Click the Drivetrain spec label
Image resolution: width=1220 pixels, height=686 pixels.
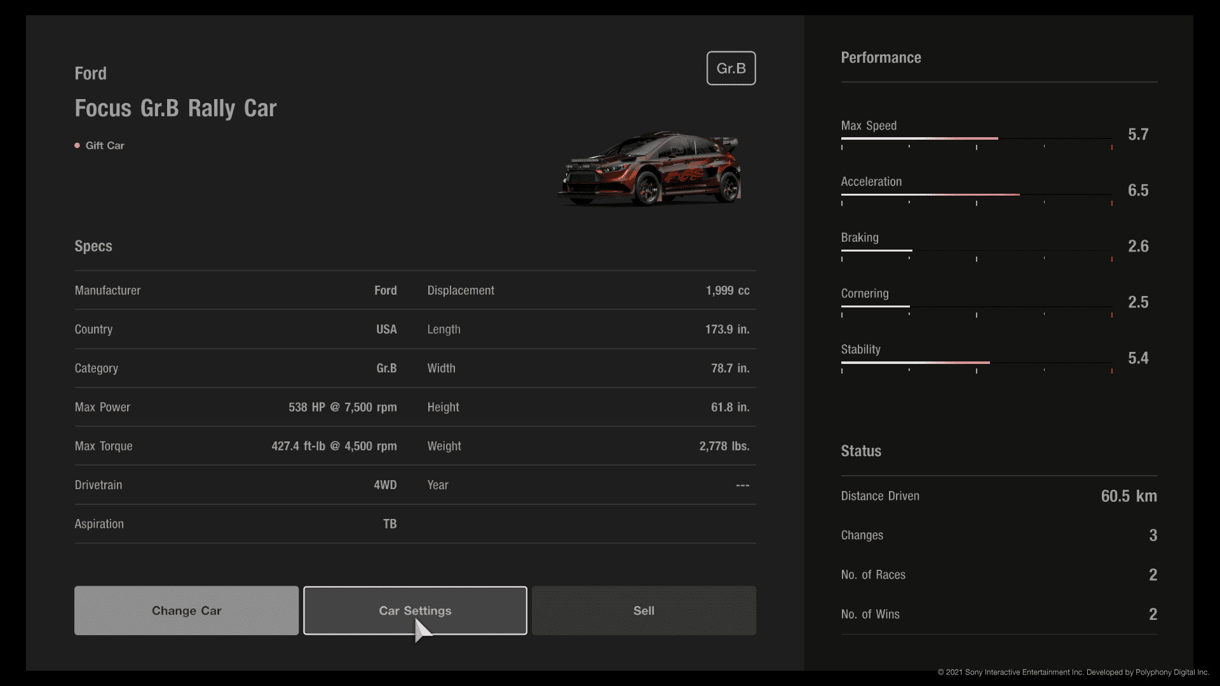pyautogui.click(x=98, y=485)
